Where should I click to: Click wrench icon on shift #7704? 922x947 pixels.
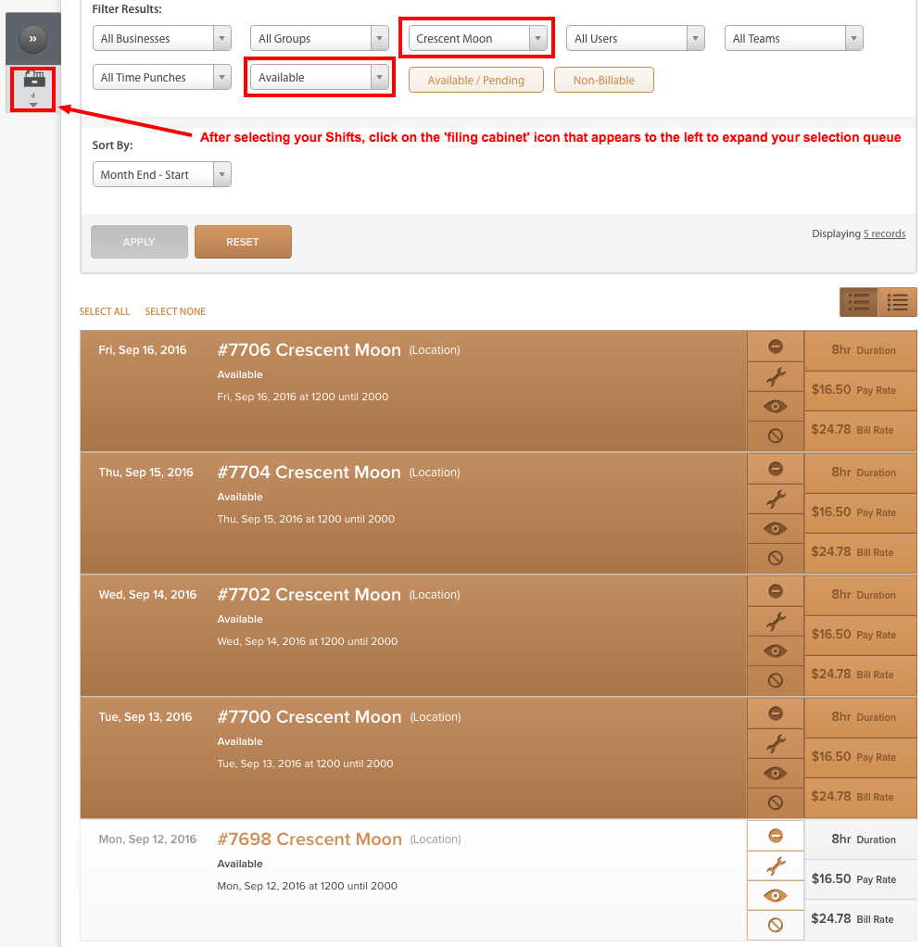[x=776, y=499]
